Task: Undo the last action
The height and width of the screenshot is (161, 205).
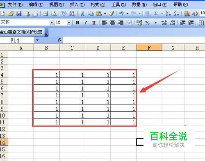Action: coord(121,14)
